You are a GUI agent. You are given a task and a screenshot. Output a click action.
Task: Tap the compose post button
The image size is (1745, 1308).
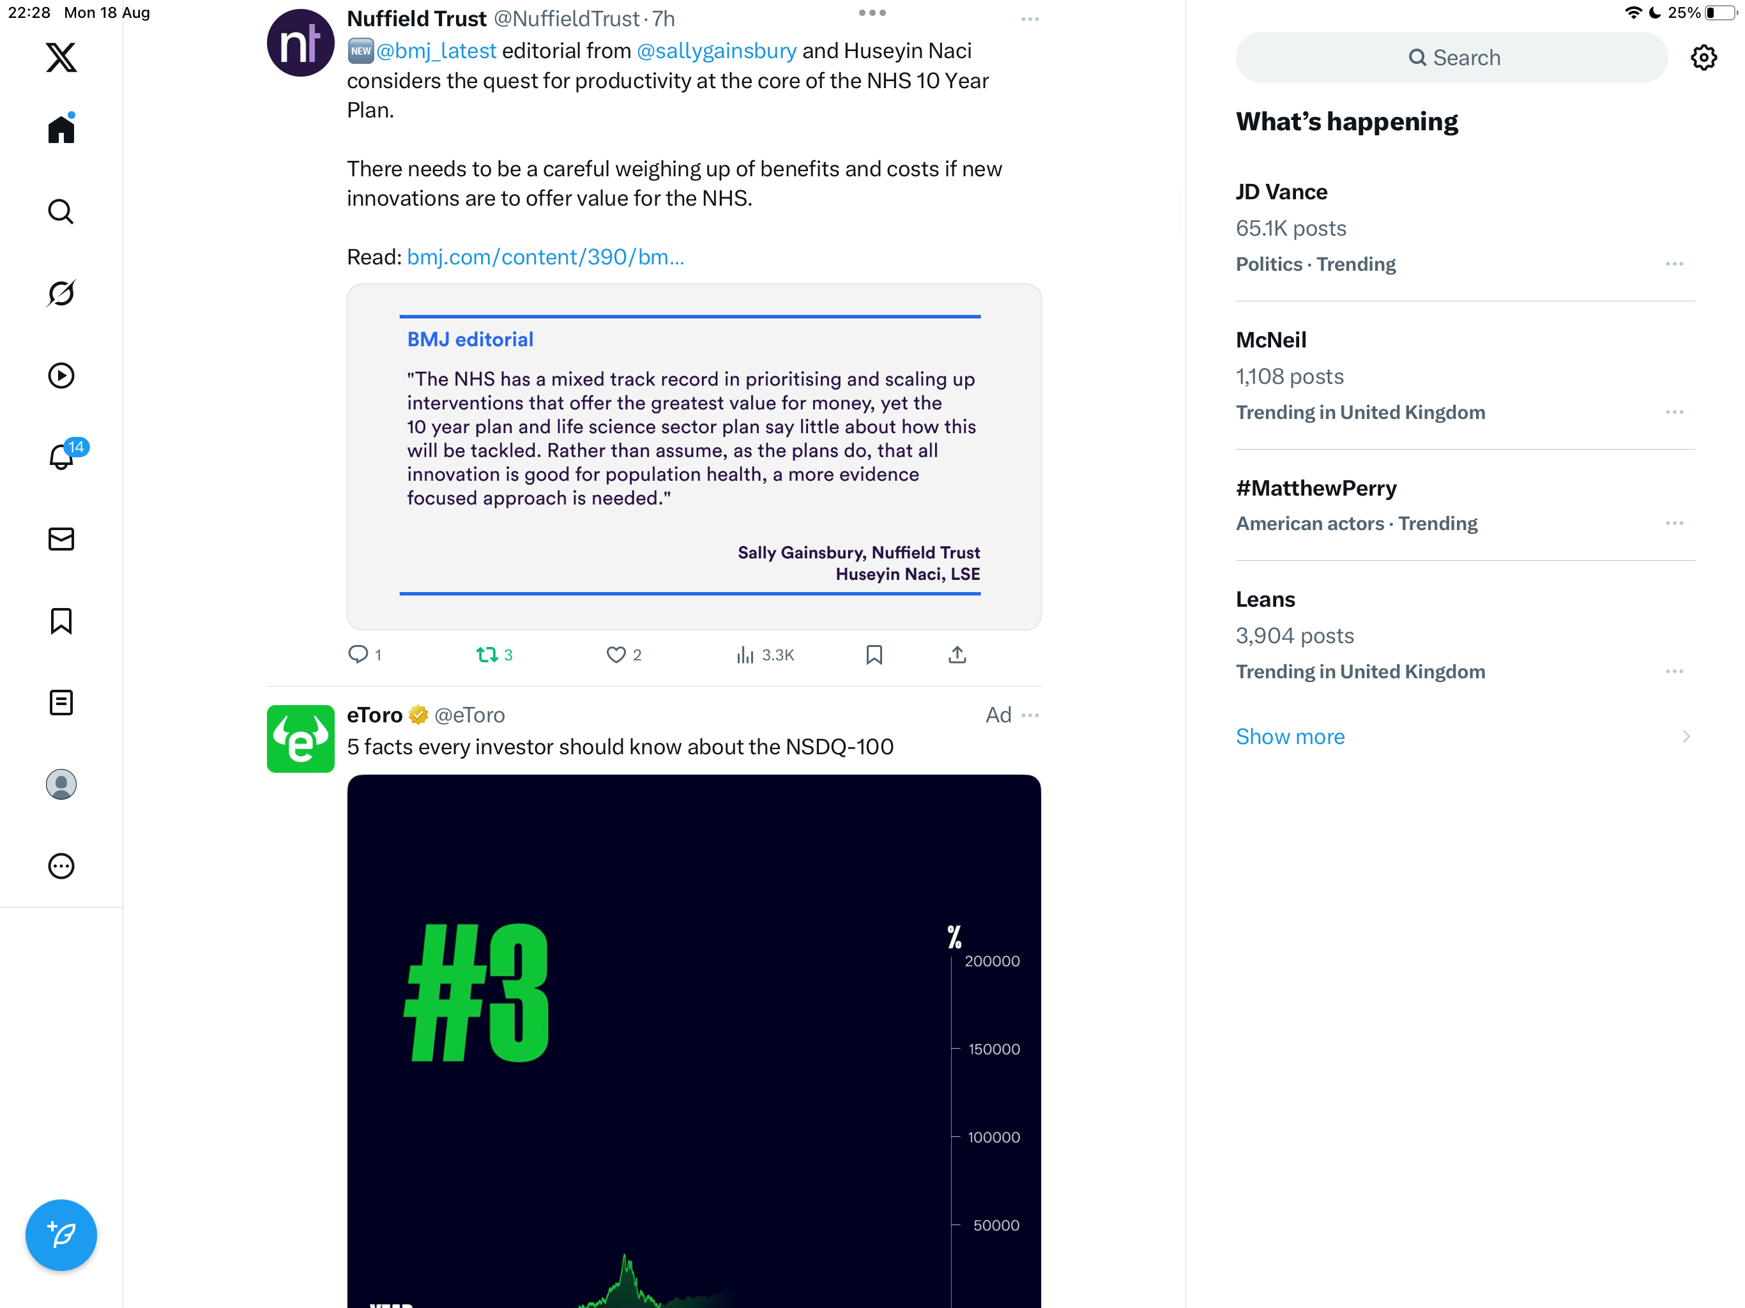[61, 1235]
